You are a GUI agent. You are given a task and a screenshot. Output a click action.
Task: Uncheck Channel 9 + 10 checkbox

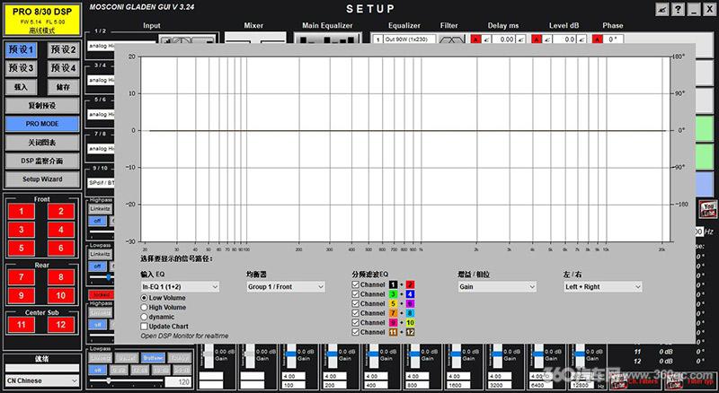click(x=355, y=322)
